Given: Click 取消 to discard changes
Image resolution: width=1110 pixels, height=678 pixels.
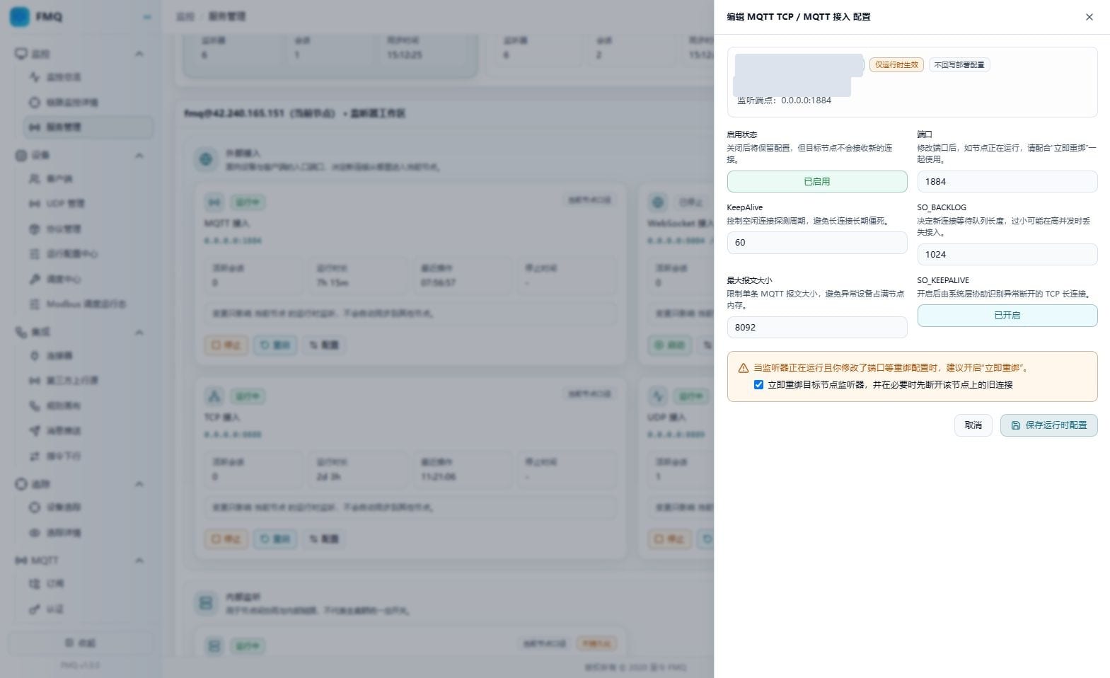Looking at the screenshot, I should pos(973,425).
